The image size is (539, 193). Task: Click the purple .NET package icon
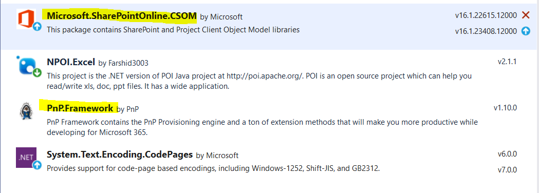tap(26, 157)
